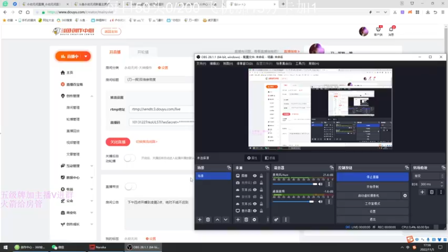Open user avatar on Douyu header

tap(363, 31)
